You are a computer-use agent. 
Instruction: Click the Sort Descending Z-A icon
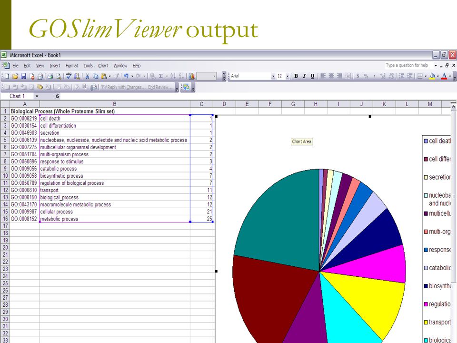click(181, 76)
